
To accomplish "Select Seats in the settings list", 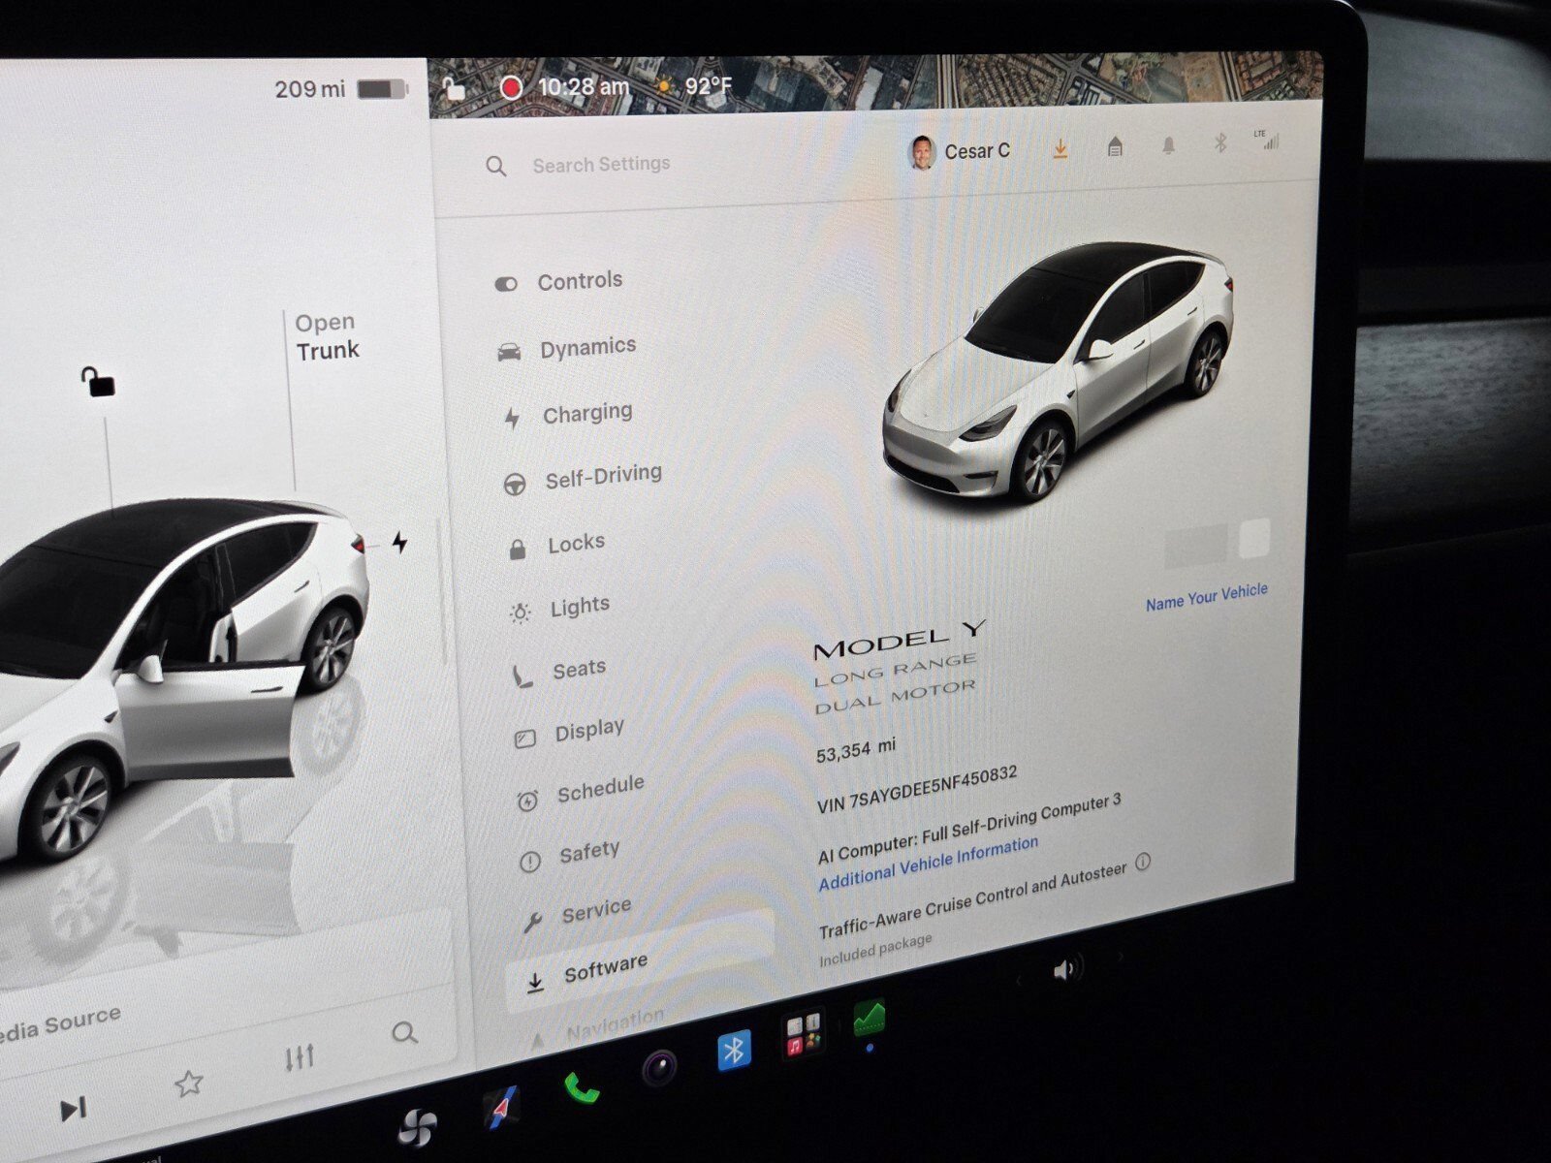I will click(x=558, y=671).
